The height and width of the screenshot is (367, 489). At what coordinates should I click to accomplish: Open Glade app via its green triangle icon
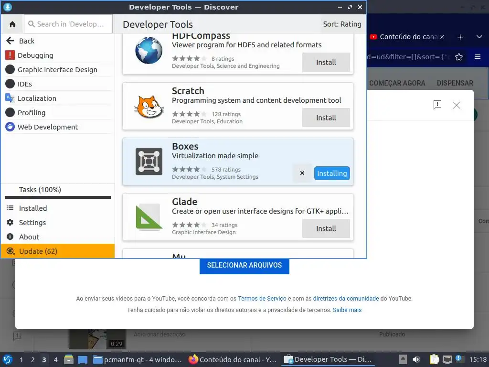(x=149, y=217)
